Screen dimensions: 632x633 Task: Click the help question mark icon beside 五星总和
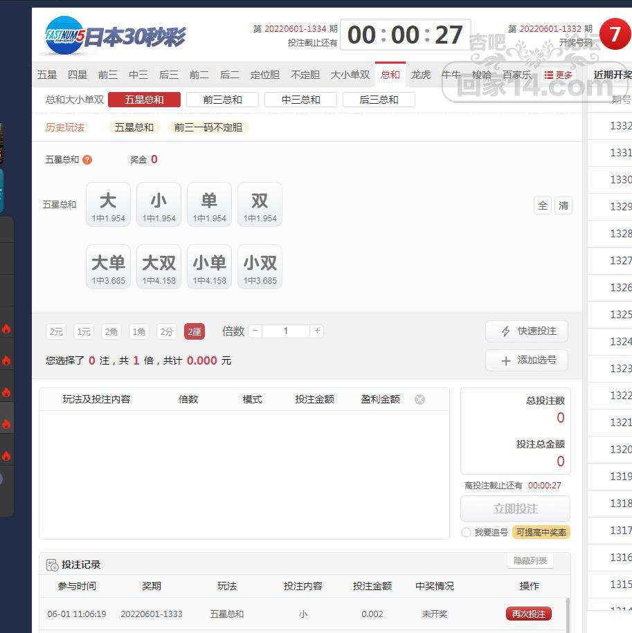point(87,160)
